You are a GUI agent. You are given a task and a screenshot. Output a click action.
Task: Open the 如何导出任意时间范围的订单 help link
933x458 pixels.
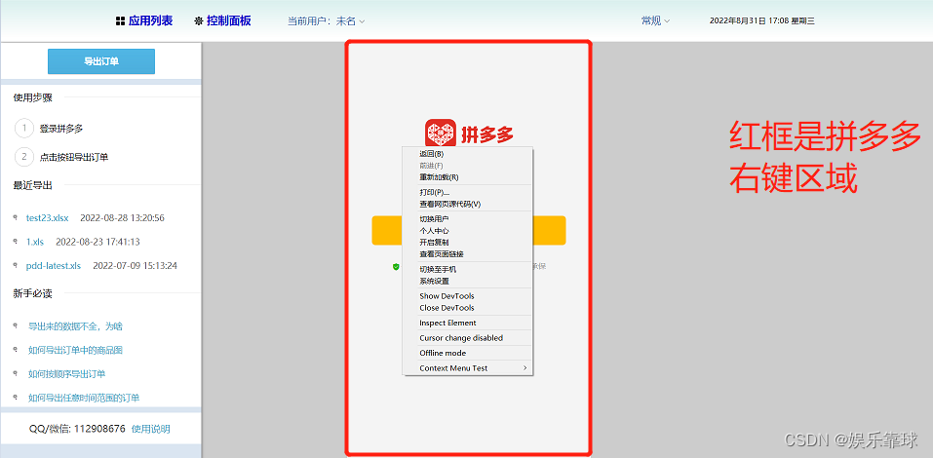coord(84,398)
